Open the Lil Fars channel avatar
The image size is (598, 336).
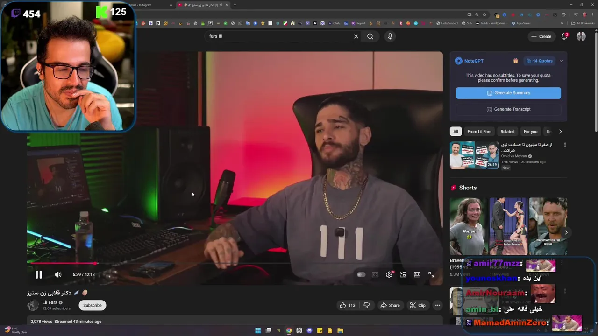click(x=33, y=305)
